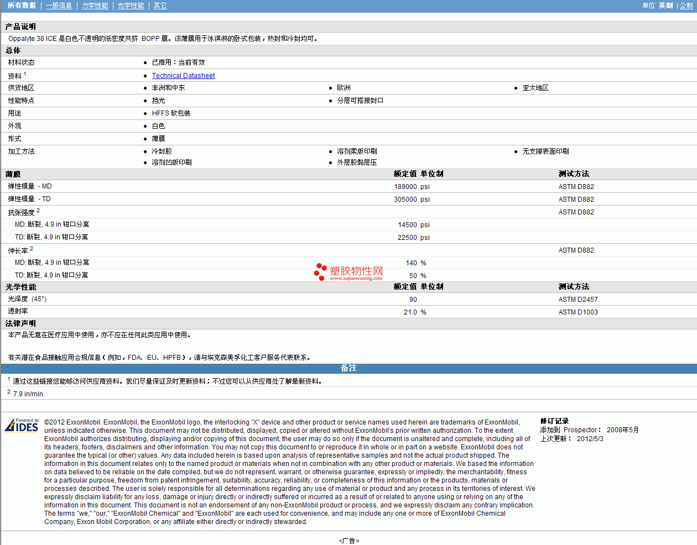Click footnote 2 superscript next to 伸长率
This screenshot has height=545, width=697.
point(32,248)
